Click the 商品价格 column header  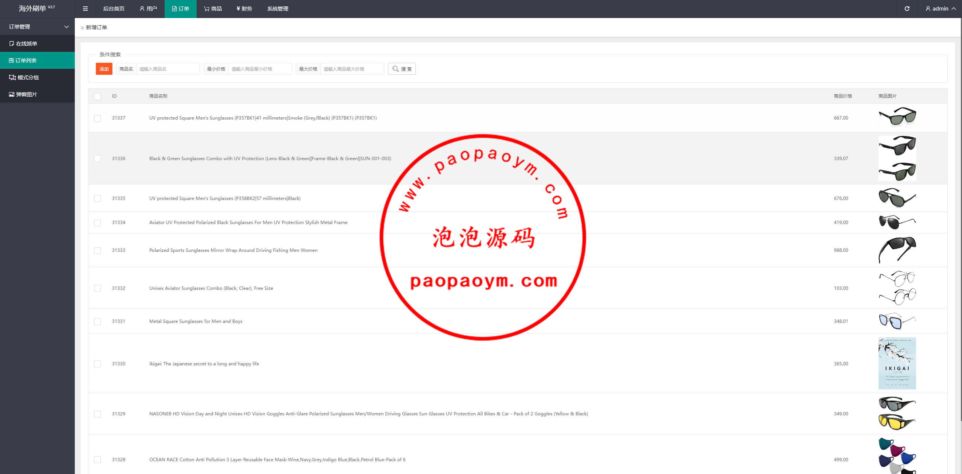point(843,96)
